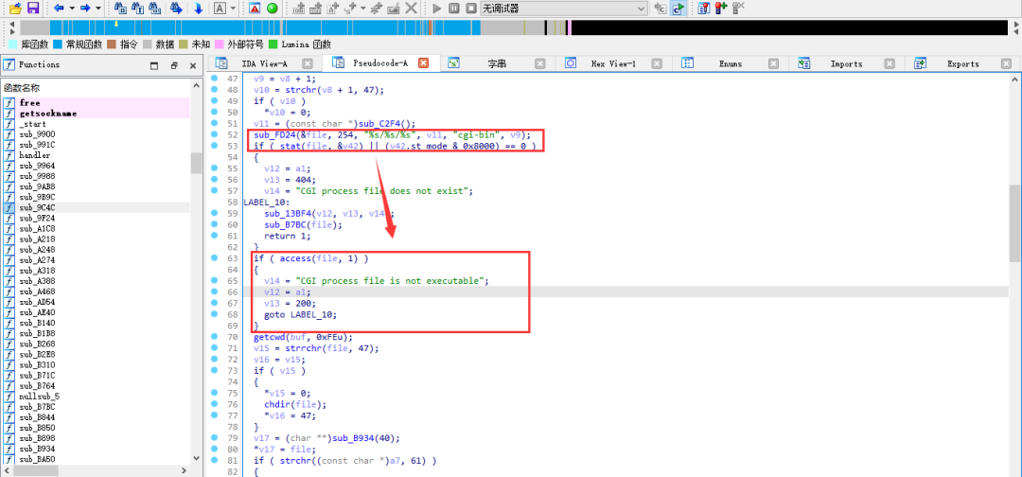Maximize the Functions panel icon

coord(154,66)
